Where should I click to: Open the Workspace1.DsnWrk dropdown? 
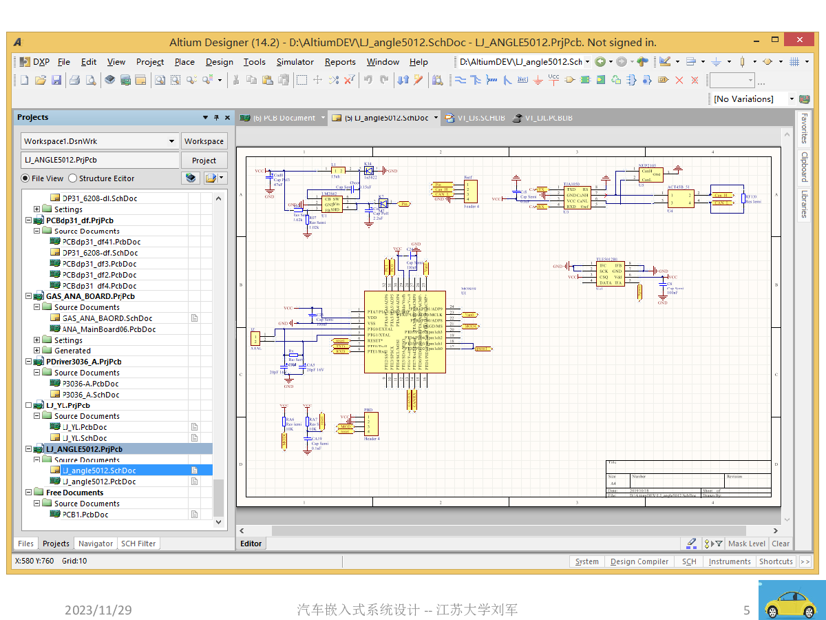tap(172, 141)
